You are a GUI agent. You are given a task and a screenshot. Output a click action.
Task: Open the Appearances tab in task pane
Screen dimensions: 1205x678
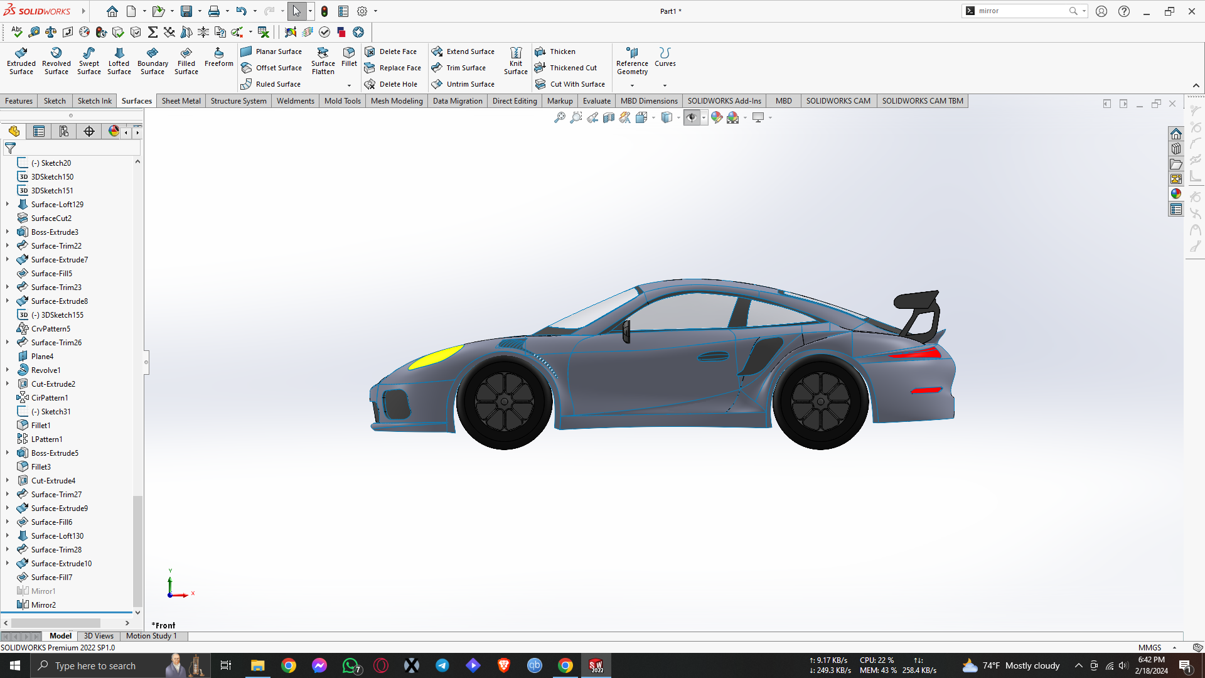(1176, 194)
